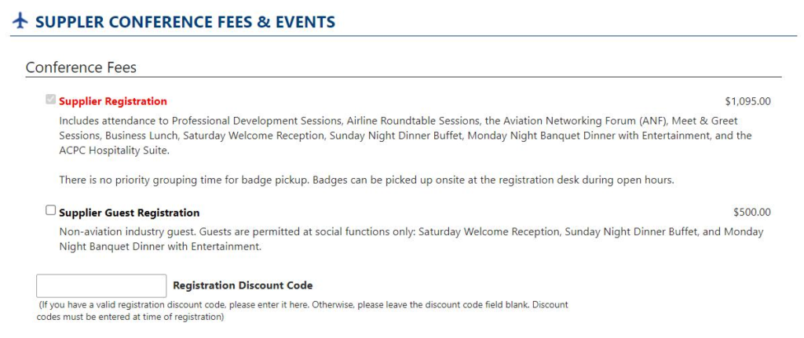Click the horizontal rule under Conference Fees
The width and height of the screenshot is (804, 338).
click(x=404, y=78)
